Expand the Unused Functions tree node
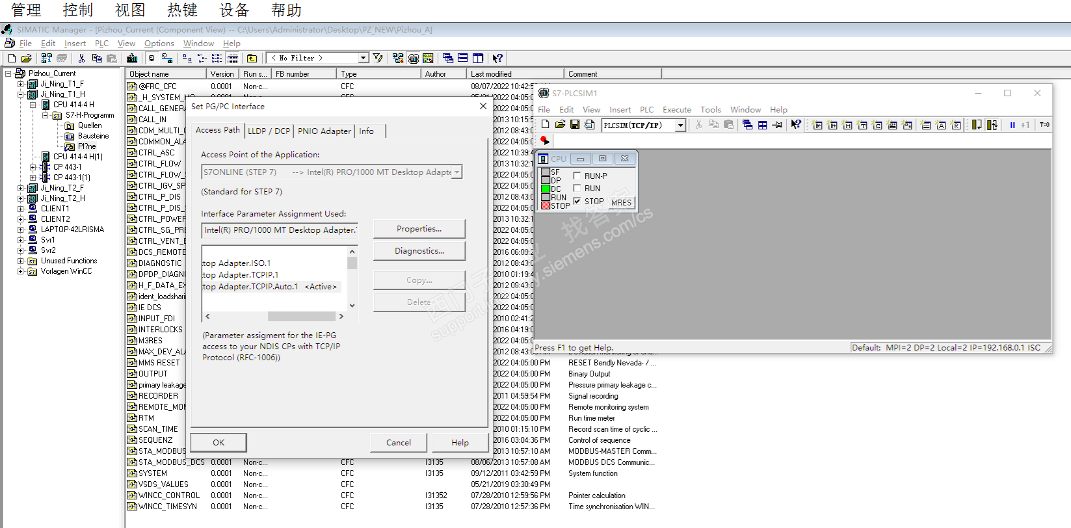Viewport: 1071px width, 528px height. 20,261
